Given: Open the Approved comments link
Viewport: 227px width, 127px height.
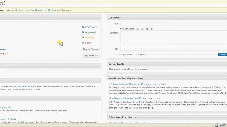Looking at the screenshot, I should coord(90,32).
